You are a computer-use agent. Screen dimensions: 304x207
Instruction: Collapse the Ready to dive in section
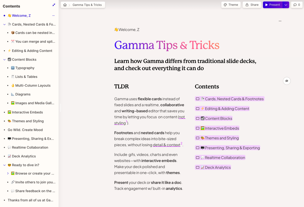[4, 165]
